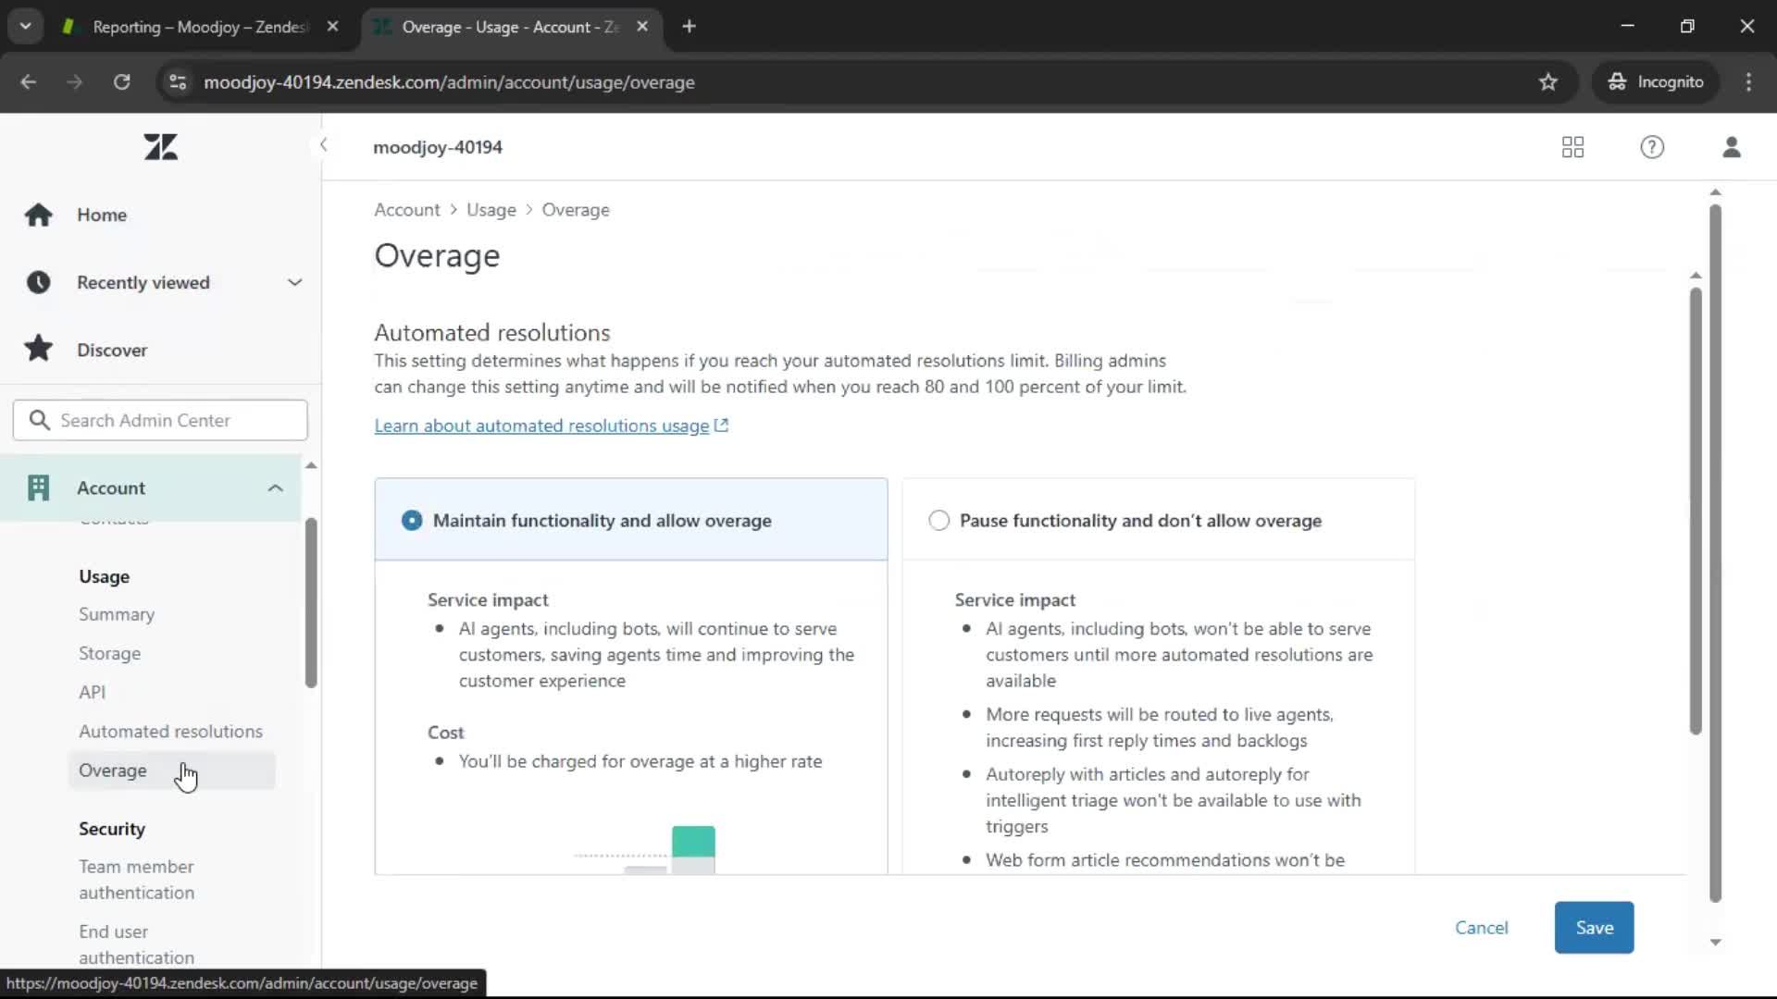The width and height of the screenshot is (1777, 999).
Task: Open the Zendesk products grid icon
Action: [x=1572, y=147]
